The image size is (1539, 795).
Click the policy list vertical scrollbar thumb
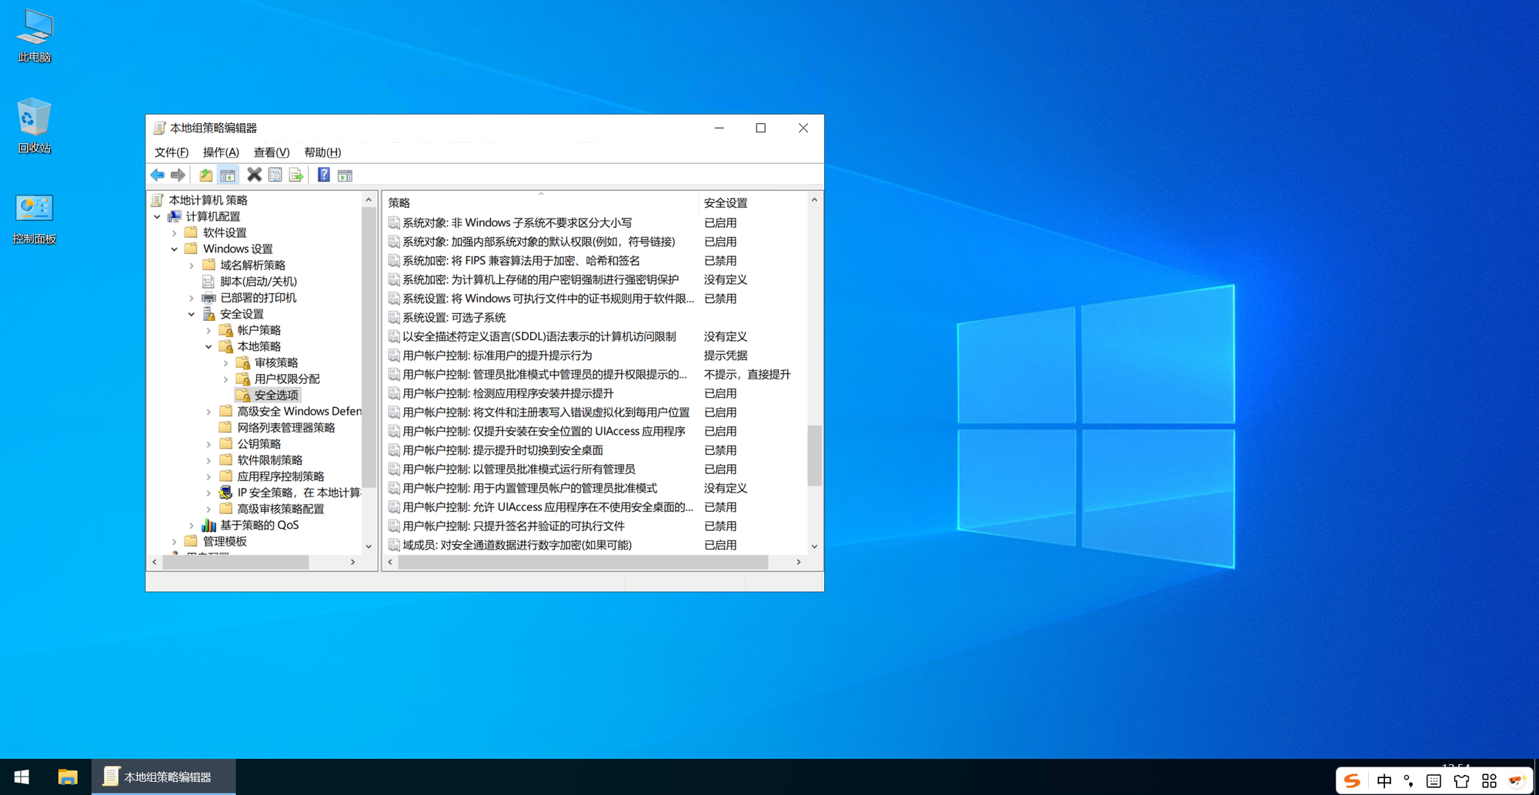pyautogui.click(x=814, y=456)
